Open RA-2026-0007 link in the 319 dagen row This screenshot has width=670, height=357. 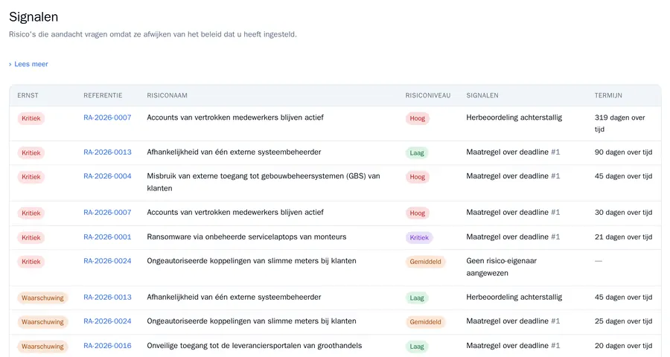click(107, 118)
